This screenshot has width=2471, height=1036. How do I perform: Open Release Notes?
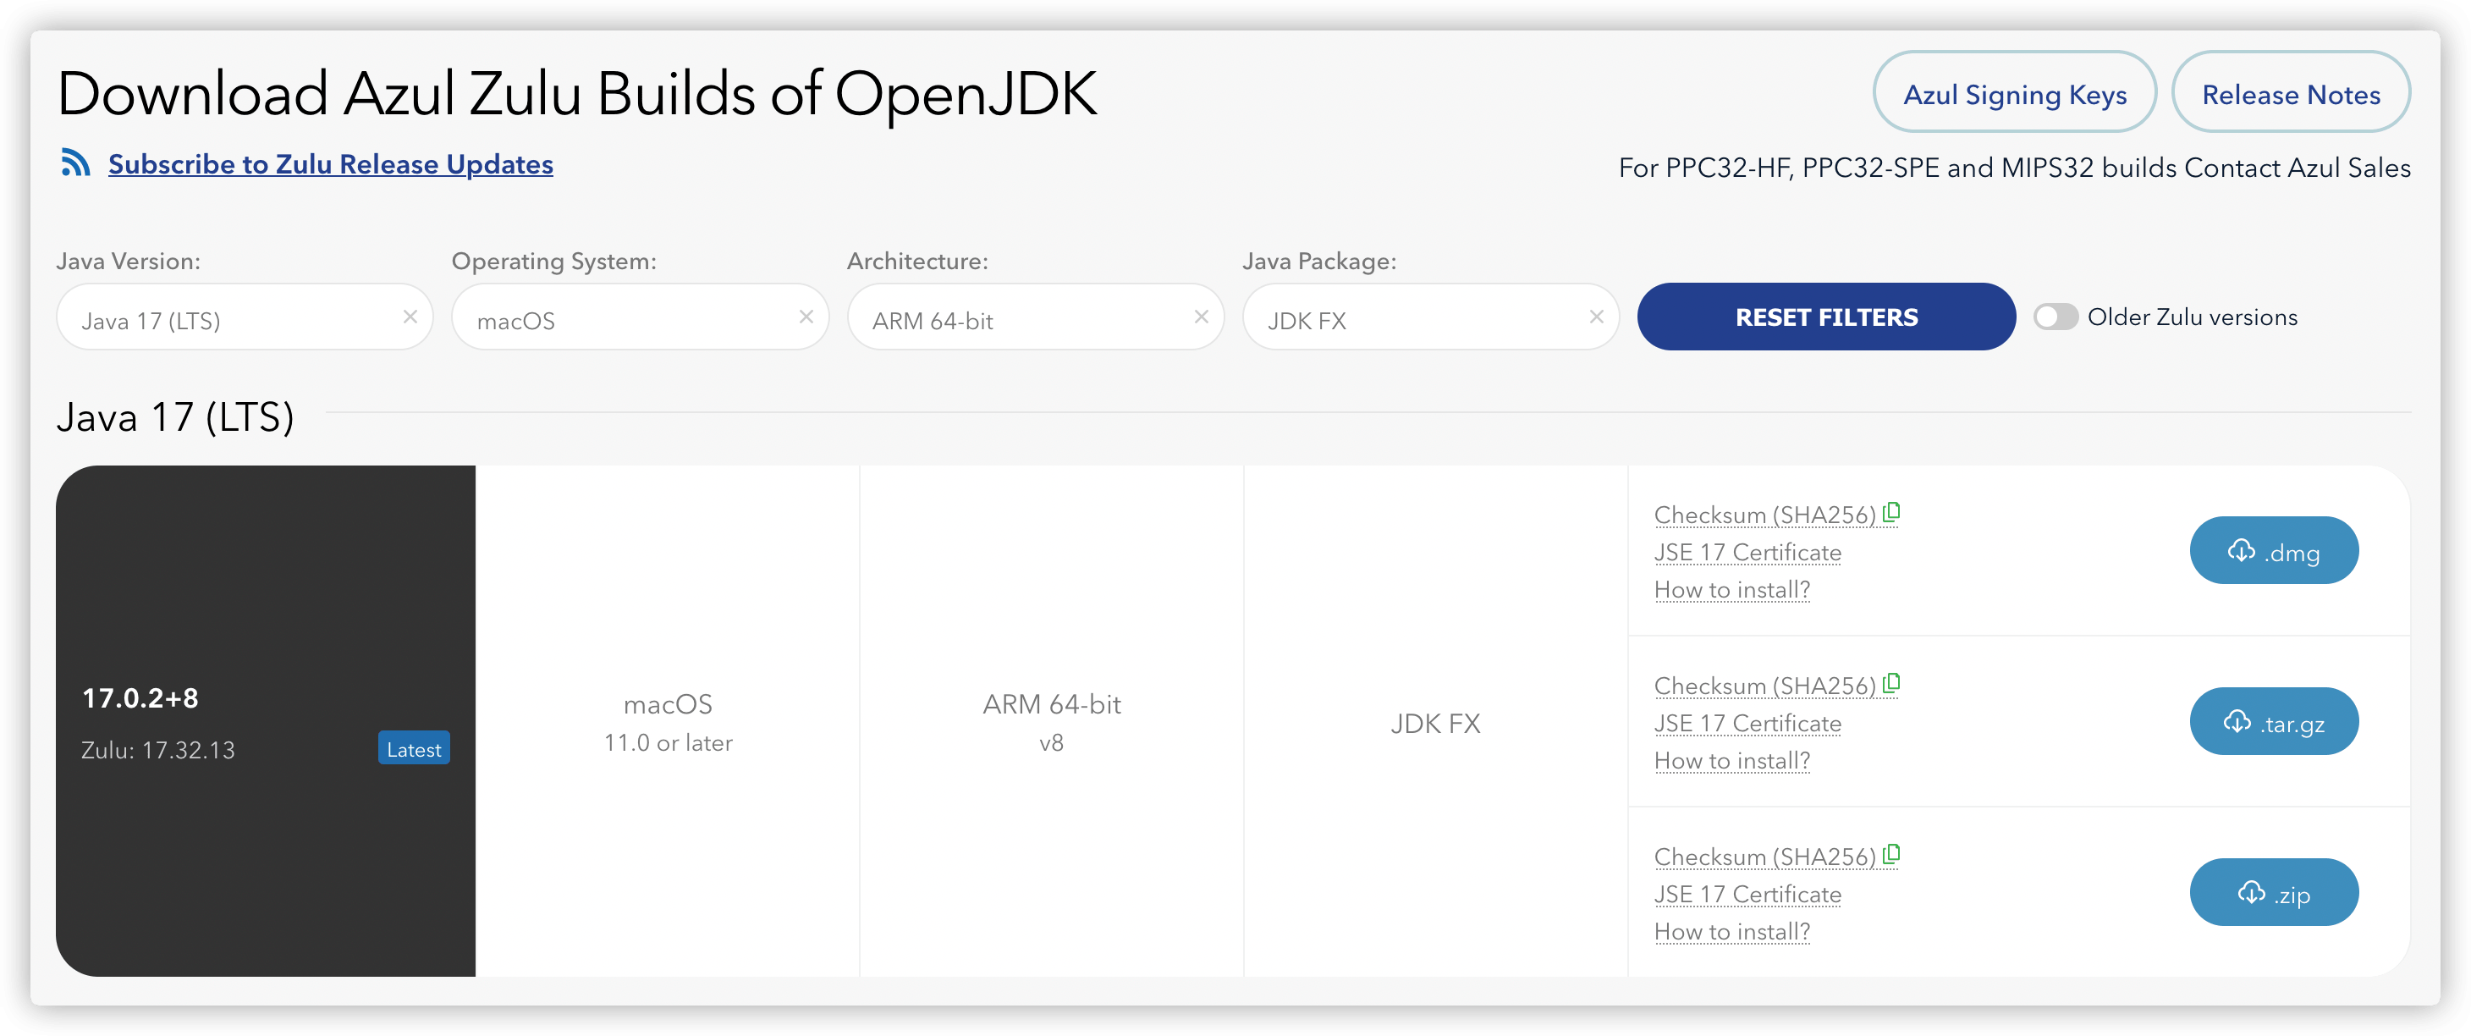2291,93
